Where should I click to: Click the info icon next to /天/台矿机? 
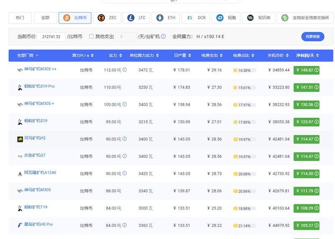pos(163,36)
